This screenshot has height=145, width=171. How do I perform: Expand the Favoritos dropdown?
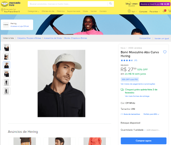tap(155, 12)
